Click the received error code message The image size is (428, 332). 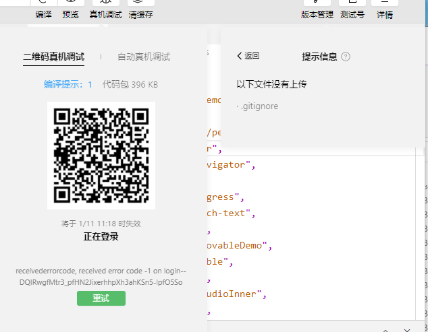pyautogui.click(x=101, y=276)
